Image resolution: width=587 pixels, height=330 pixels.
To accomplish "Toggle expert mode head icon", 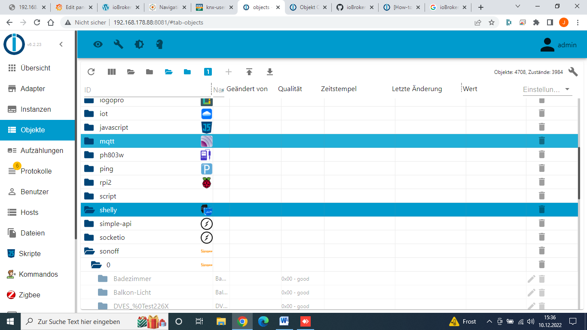I will pyautogui.click(x=159, y=44).
